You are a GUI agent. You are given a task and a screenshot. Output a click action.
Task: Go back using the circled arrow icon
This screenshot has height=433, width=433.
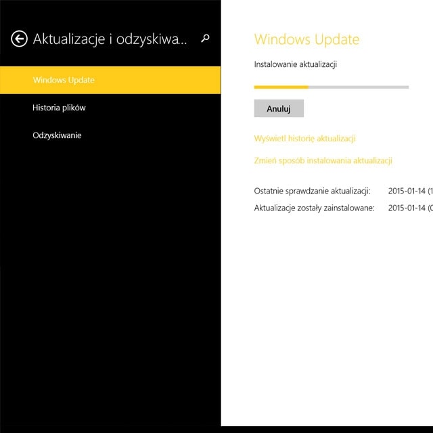(x=19, y=39)
